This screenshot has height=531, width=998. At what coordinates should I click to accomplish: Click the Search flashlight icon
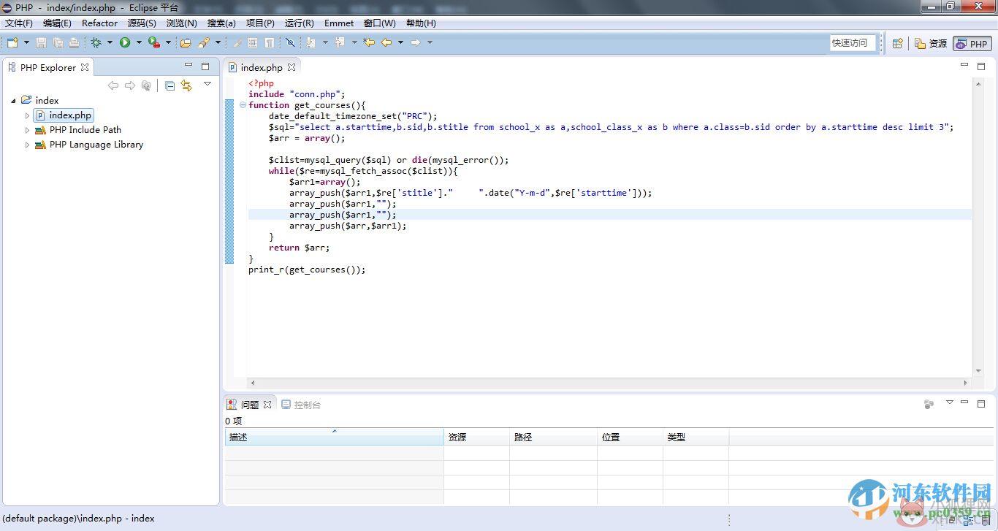point(204,42)
